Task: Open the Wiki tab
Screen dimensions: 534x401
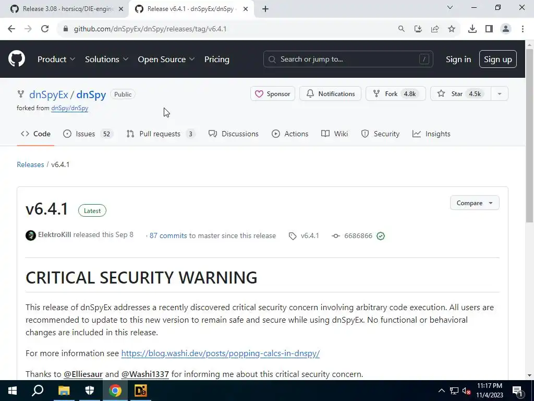Action: 334,134
